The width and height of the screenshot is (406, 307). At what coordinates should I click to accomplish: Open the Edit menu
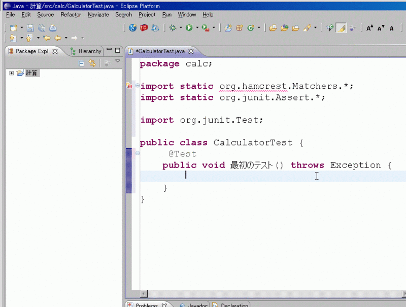coord(26,15)
